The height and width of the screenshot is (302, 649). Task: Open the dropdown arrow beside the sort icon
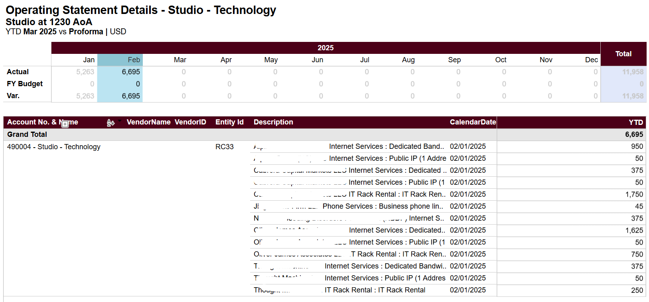[x=119, y=120]
